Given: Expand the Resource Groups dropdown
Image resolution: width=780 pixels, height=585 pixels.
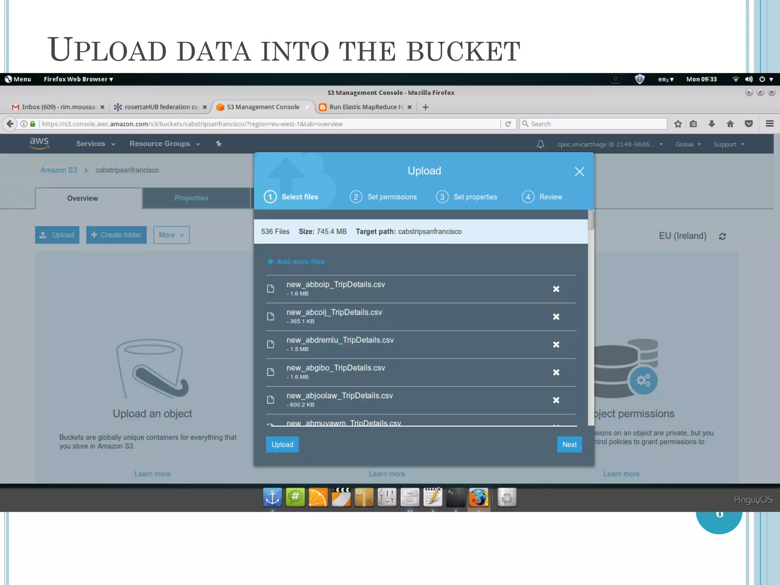Looking at the screenshot, I should pyautogui.click(x=165, y=144).
